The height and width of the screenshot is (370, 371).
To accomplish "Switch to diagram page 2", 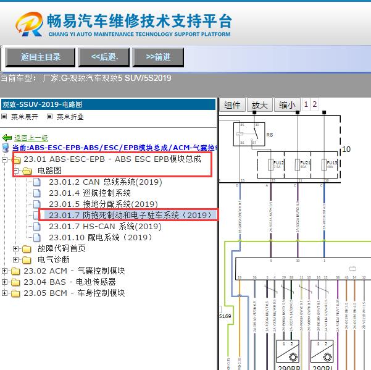I will (314, 104).
